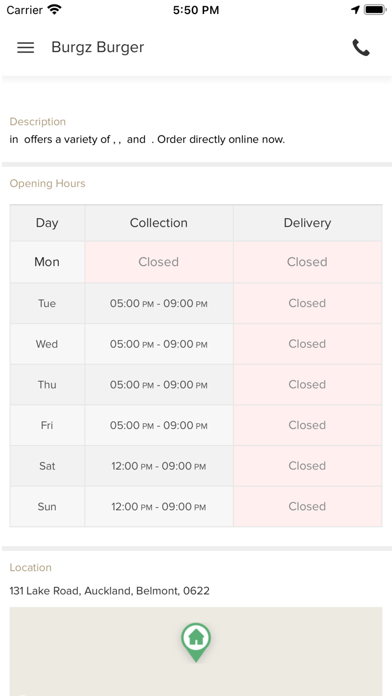
Task: Tap Sunday's Closed delivery cell
Action: [307, 506]
